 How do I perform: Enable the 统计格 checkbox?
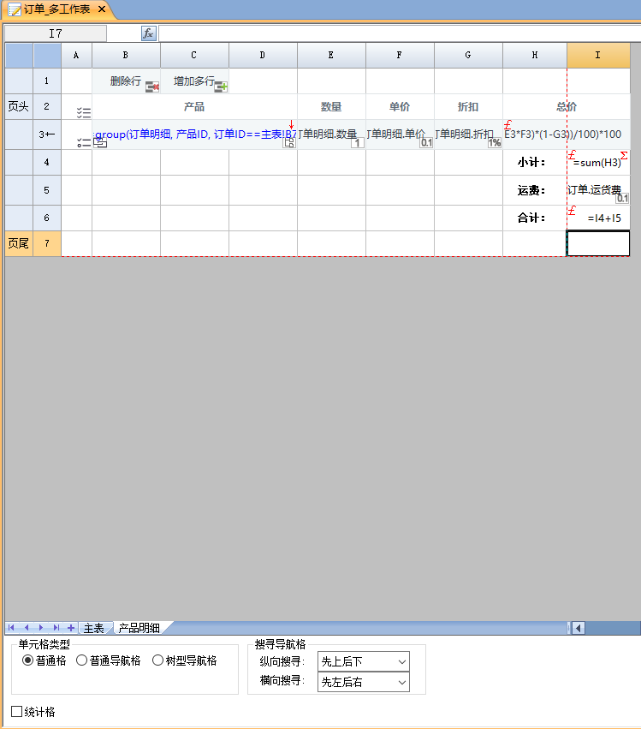16,712
